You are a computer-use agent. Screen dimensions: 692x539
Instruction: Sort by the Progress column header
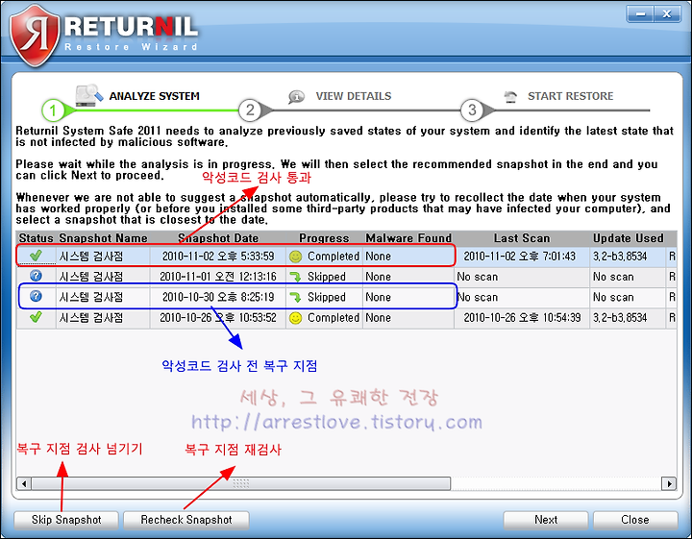324,238
